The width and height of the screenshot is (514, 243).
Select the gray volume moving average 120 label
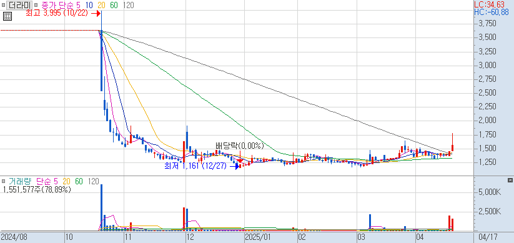pyautogui.click(x=94, y=181)
